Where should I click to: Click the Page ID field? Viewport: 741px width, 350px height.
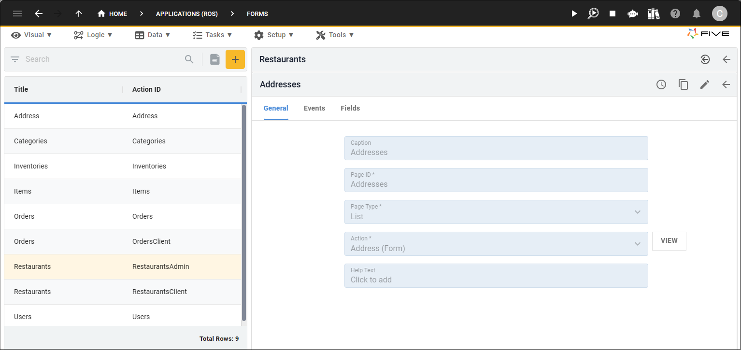point(496,180)
